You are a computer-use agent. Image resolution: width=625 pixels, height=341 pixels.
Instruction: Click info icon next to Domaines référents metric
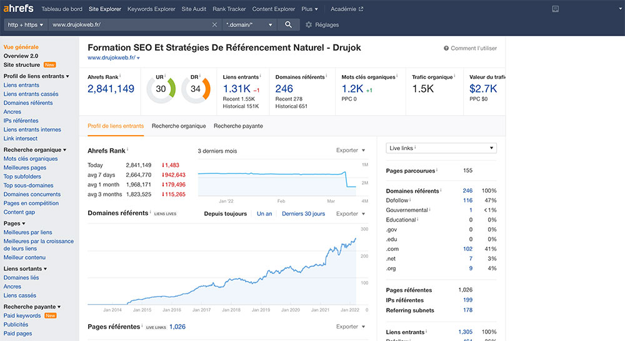pyautogui.click(x=326, y=76)
